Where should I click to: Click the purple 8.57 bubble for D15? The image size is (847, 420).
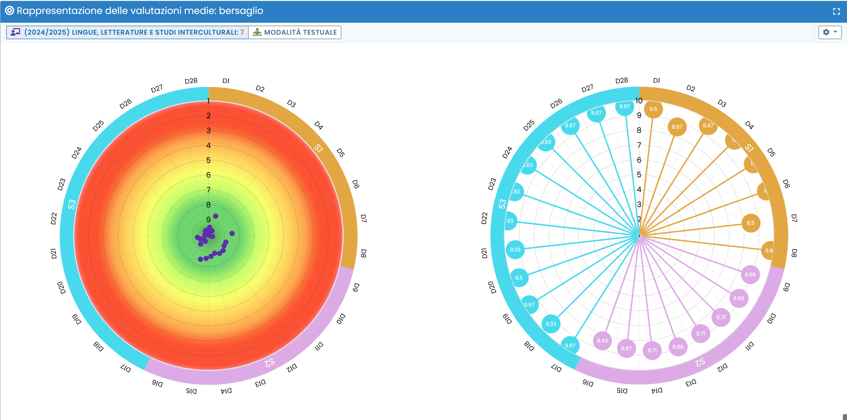click(626, 348)
